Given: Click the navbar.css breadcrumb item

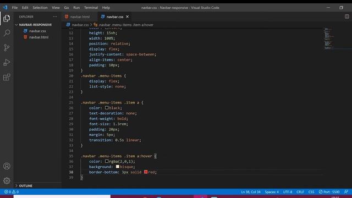Looking at the screenshot, I should 80,25.
